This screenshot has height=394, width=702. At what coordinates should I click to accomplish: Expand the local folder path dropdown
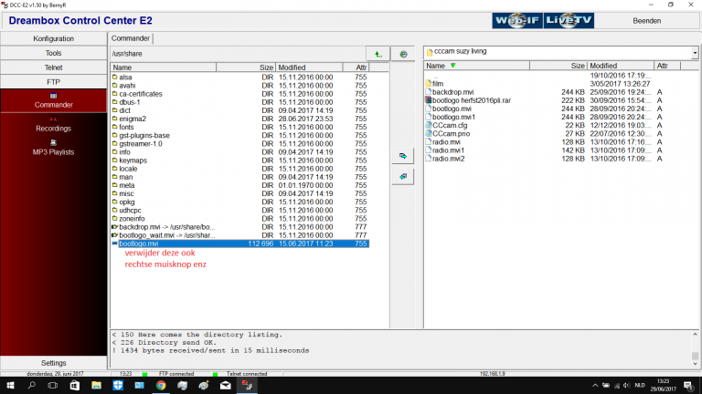point(695,52)
